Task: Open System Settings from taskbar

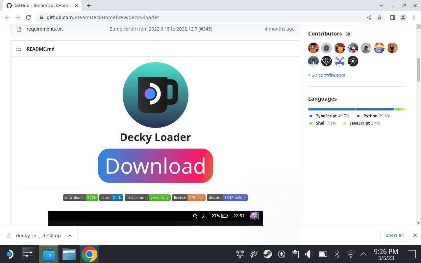Action: [28, 254]
